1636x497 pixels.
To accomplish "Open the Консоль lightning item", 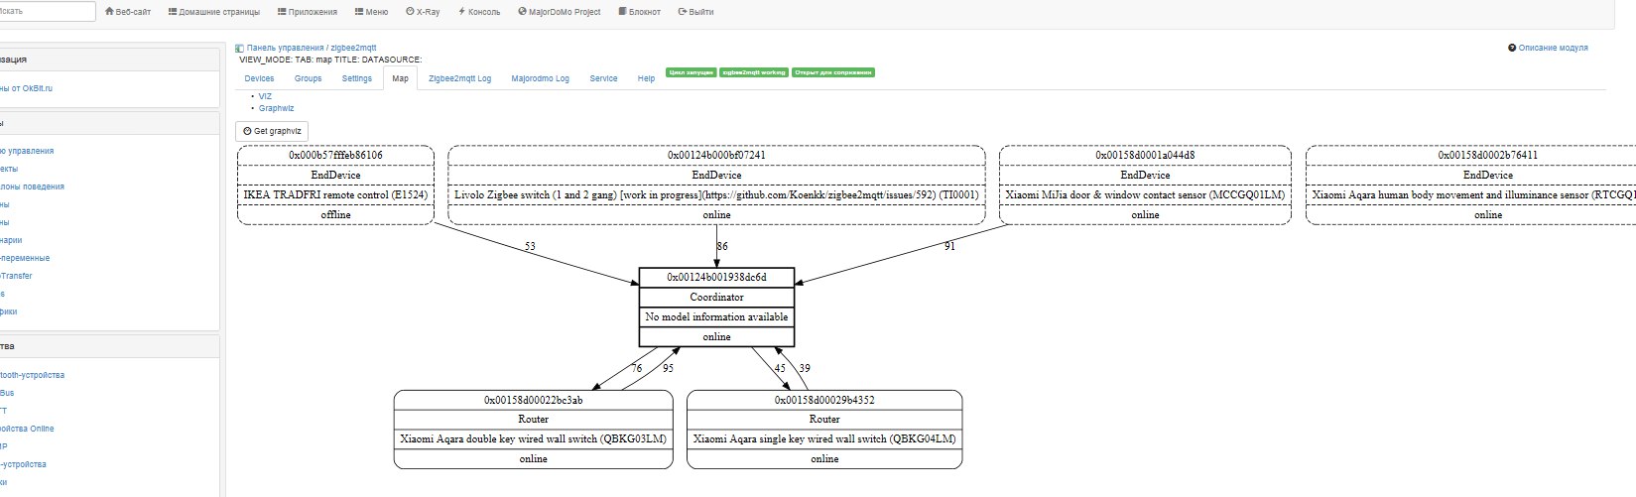I will [478, 12].
